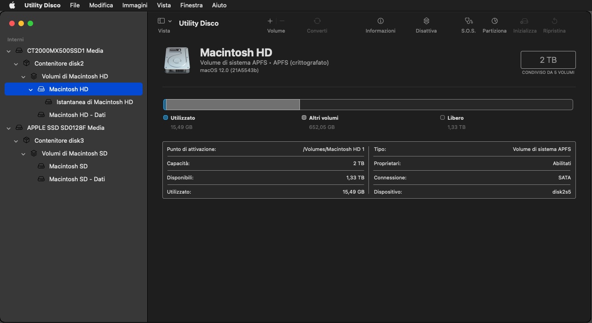592x323 pixels.
Task: Click the plus add volume icon
Action: (x=270, y=21)
